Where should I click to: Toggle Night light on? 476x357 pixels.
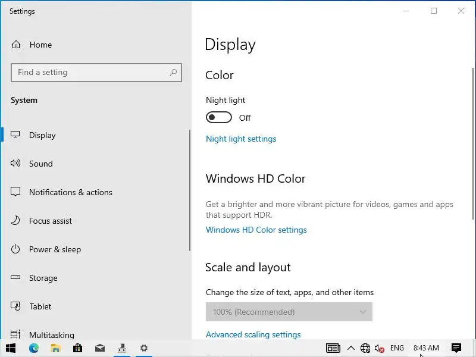(x=219, y=117)
